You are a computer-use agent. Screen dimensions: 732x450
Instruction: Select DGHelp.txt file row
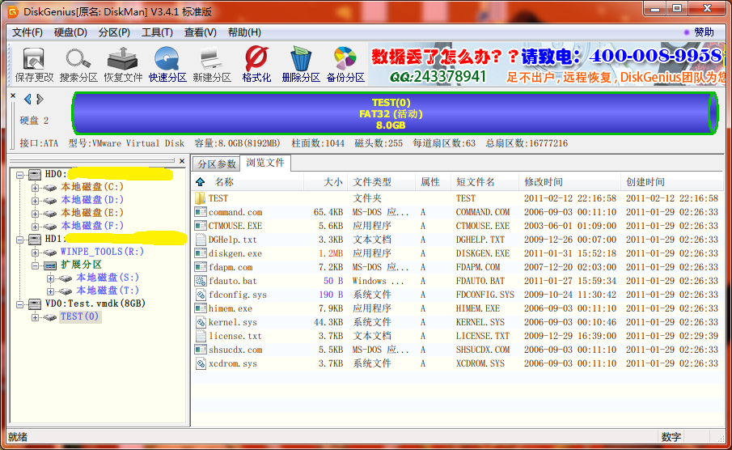tap(458, 240)
